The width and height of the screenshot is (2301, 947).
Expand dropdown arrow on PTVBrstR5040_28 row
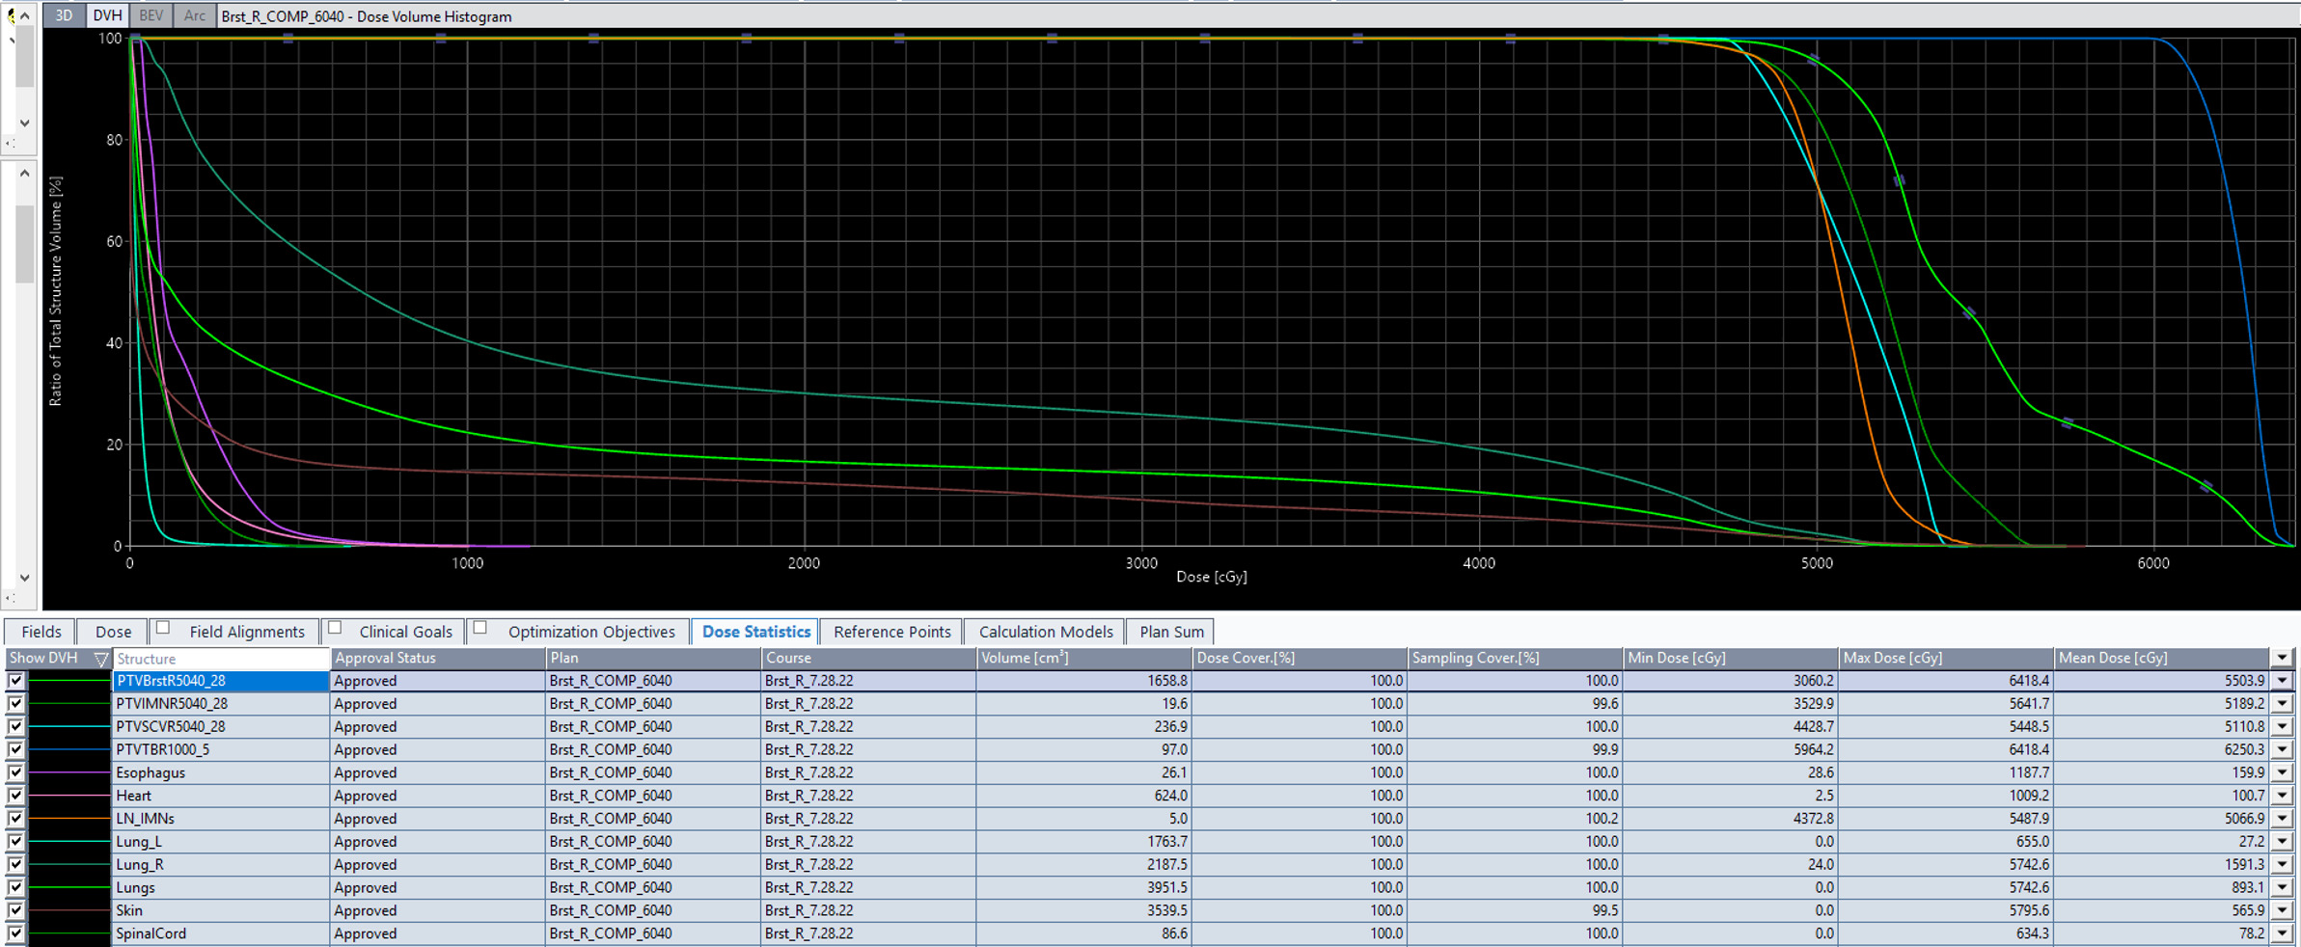coord(2282,681)
